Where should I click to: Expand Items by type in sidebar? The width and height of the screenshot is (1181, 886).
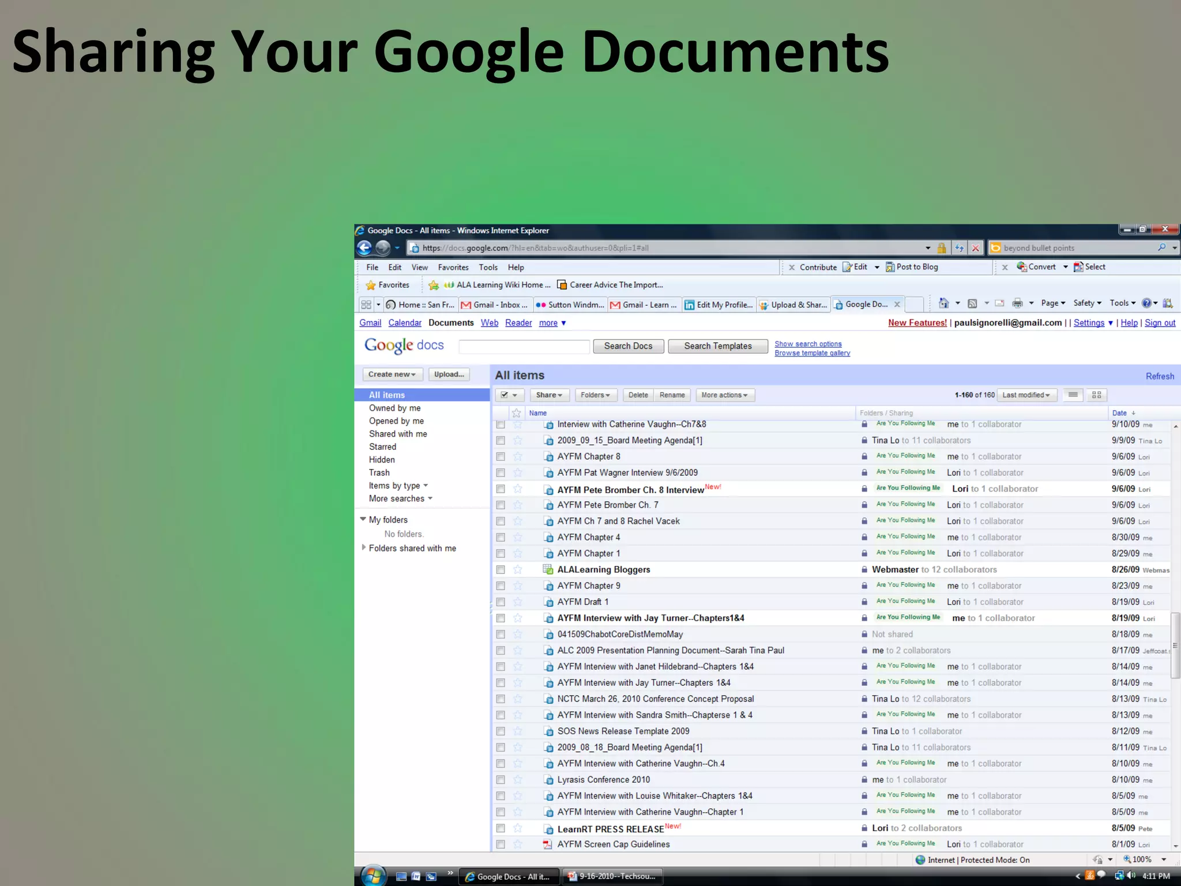[398, 486]
